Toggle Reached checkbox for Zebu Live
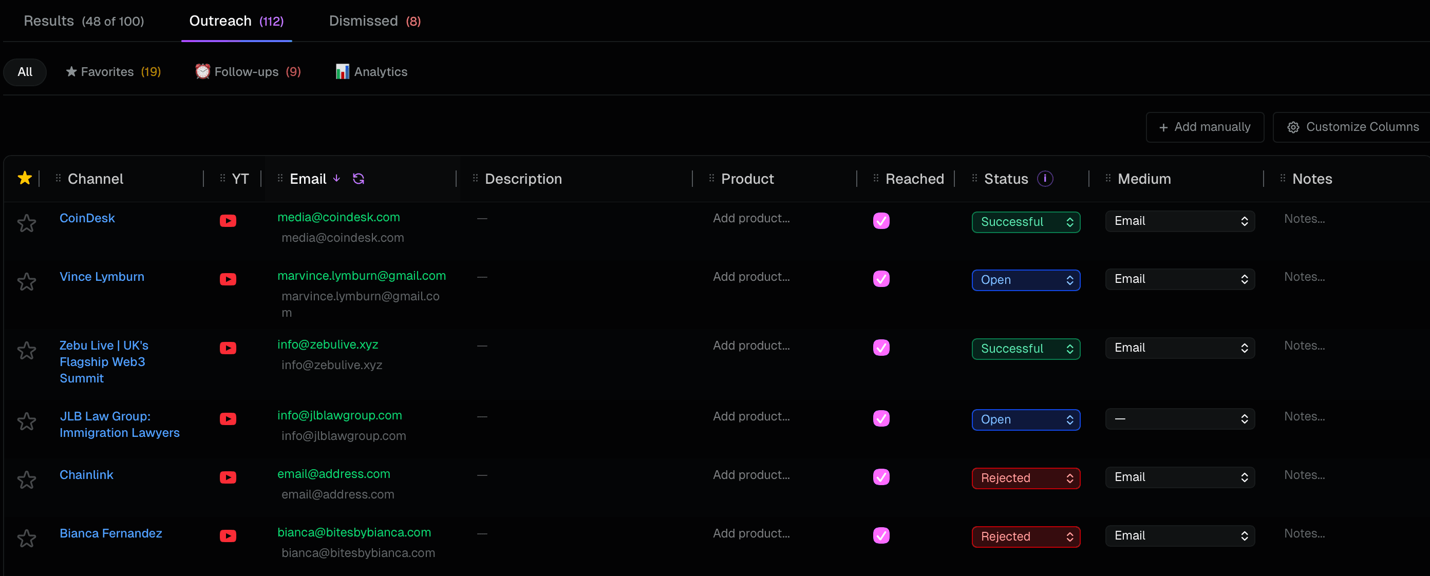Viewport: 1430px width, 576px height. (881, 348)
